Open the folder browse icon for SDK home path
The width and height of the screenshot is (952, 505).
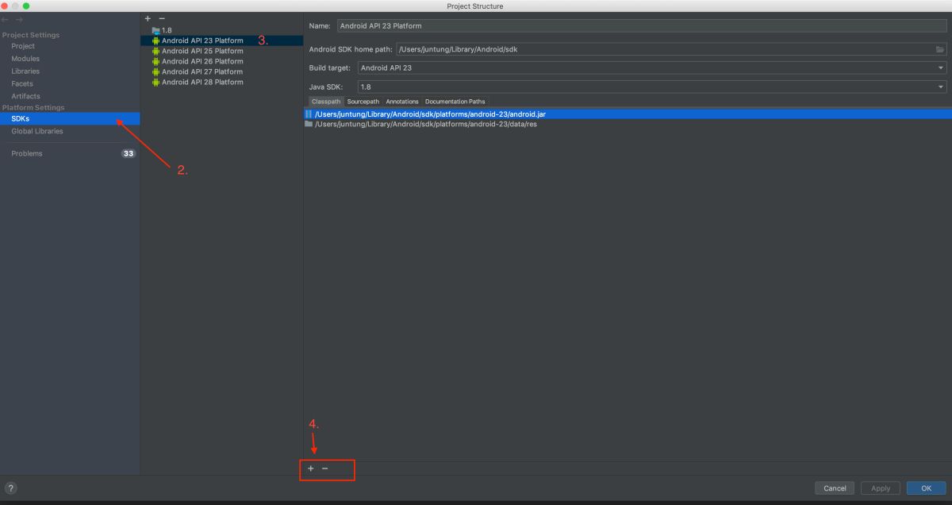(x=940, y=49)
